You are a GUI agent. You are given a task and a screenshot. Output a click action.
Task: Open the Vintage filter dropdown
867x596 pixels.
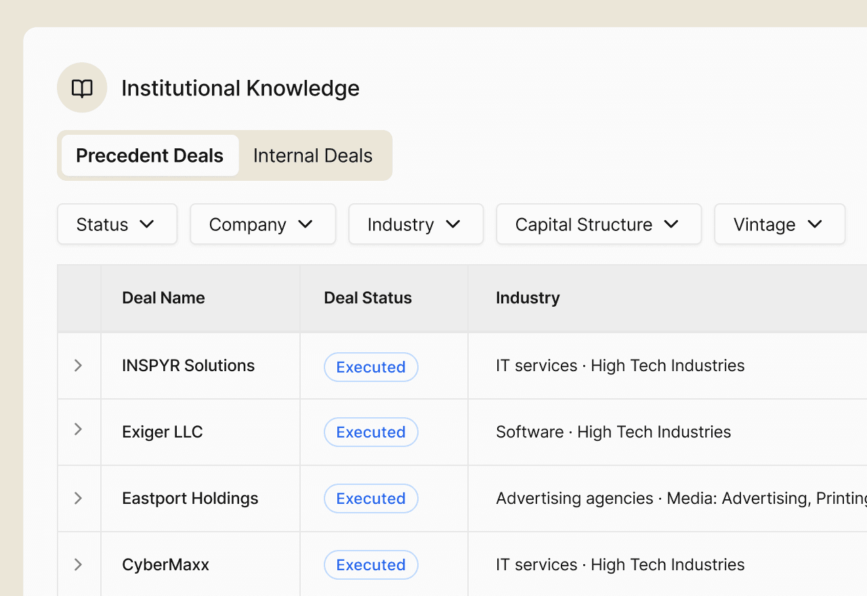(780, 224)
